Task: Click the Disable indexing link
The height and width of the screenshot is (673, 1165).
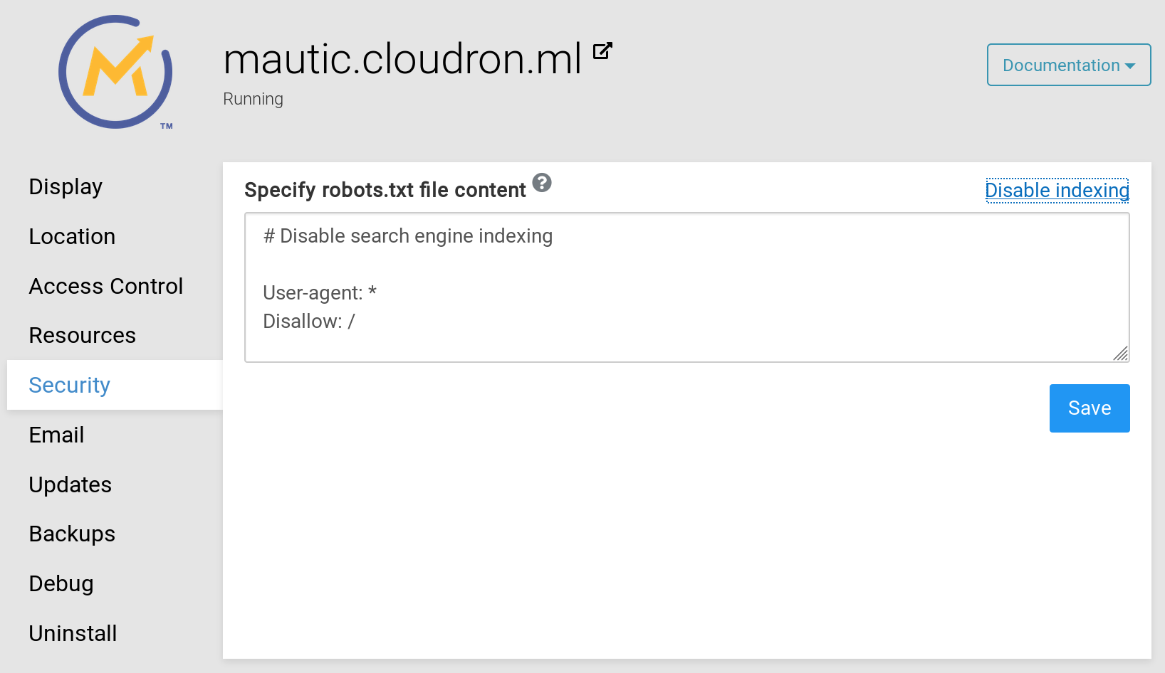Action: coord(1057,191)
